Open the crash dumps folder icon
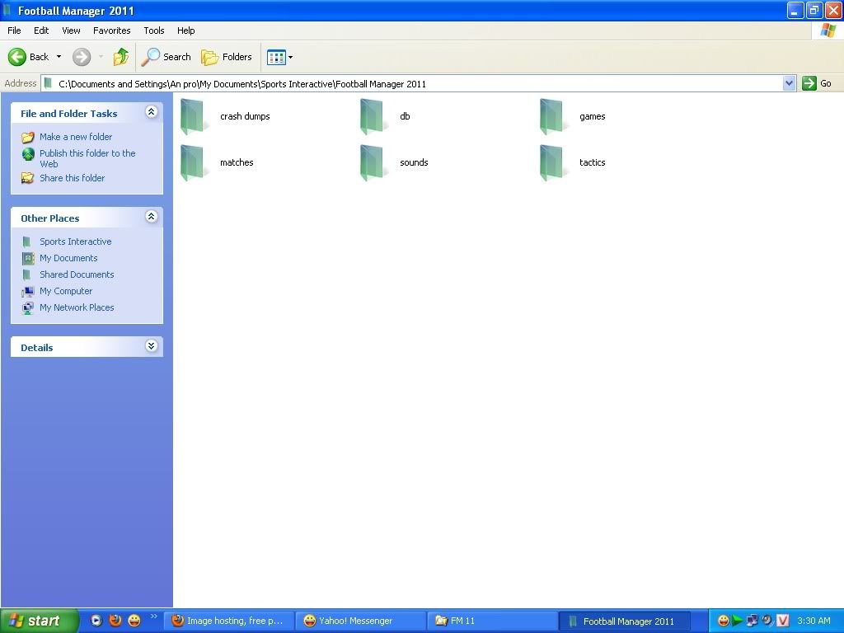844x633 pixels. [x=193, y=116]
